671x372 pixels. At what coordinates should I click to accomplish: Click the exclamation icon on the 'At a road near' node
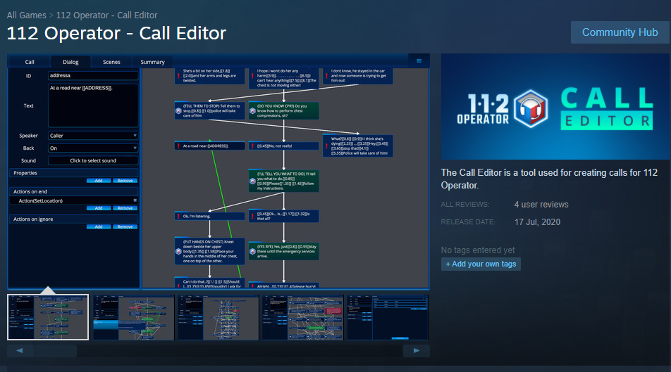coord(178,146)
